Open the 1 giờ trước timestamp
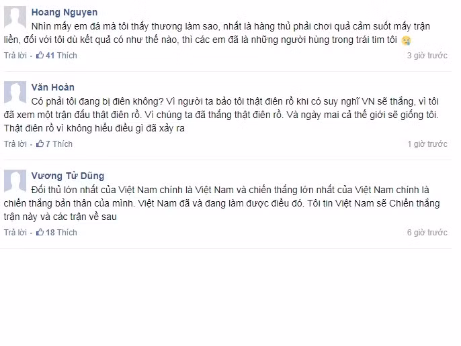Viewport: 461px width, 346px height. click(x=427, y=143)
